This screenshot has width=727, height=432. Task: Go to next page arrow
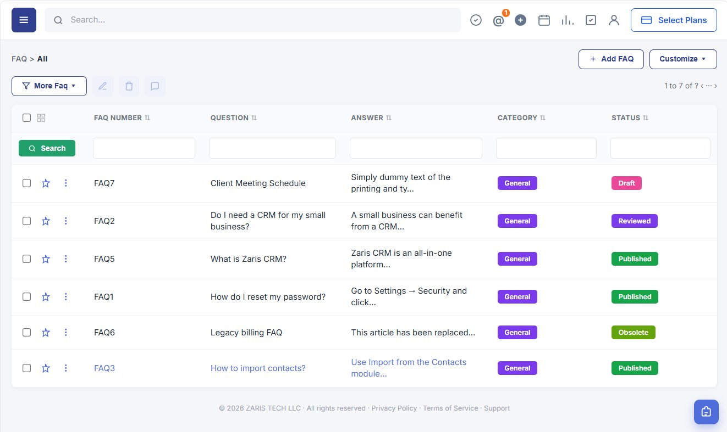[715, 86]
